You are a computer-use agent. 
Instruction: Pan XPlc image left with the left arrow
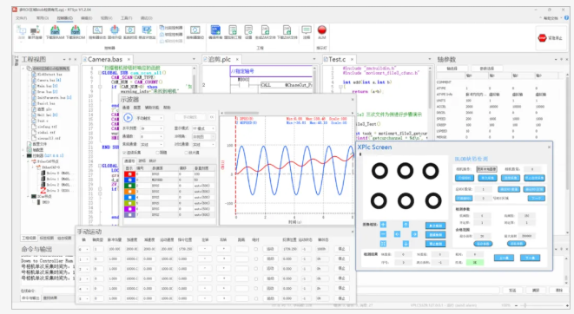tap(397, 234)
